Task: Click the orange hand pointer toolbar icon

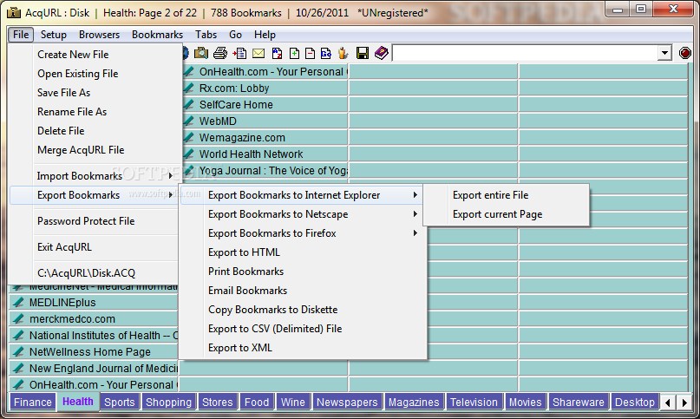Action: coord(343,53)
